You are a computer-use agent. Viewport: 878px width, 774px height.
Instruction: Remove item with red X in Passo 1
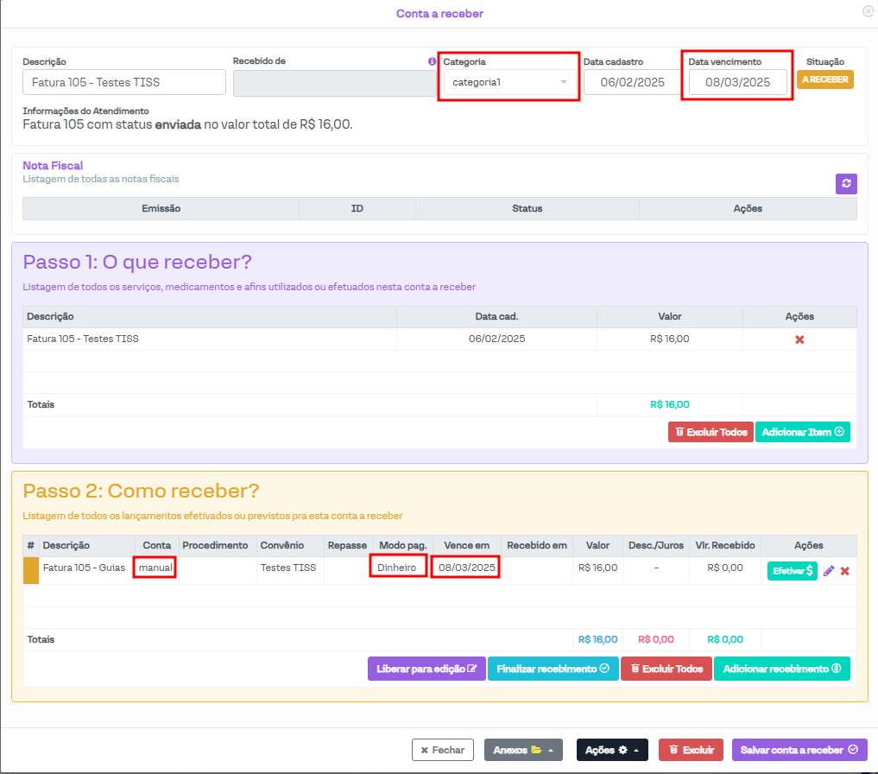point(799,339)
